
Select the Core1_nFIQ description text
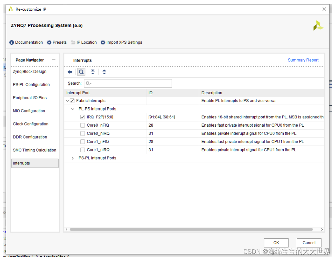pos(253,142)
